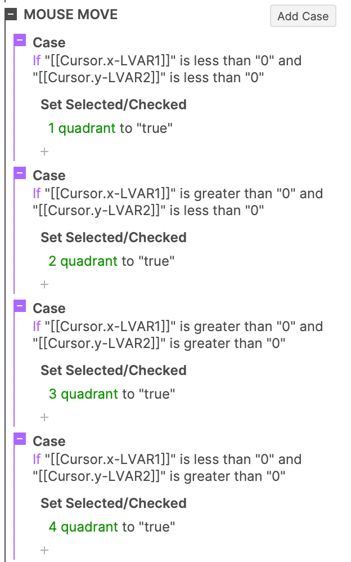Add action with plus below 2 quadrant
The width and height of the screenshot is (351, 562).
pos(45,284)
